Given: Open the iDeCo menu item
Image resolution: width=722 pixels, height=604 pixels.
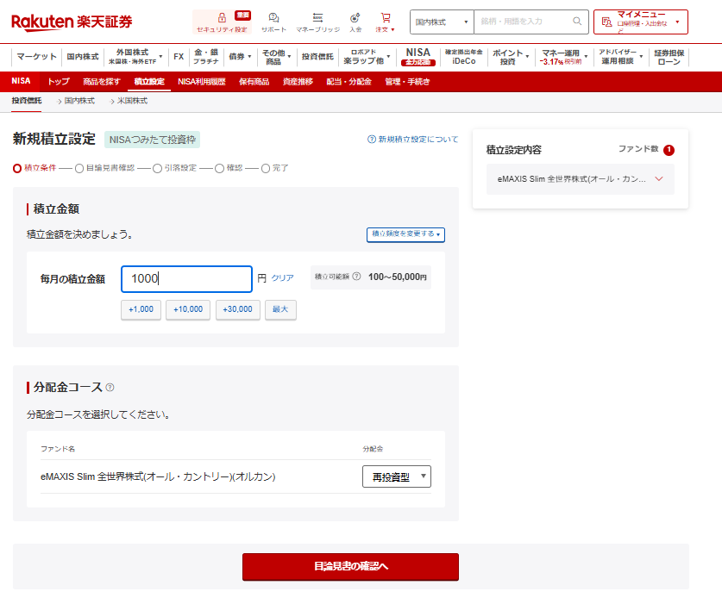Looking at the screenshot, I should point(464,57).
